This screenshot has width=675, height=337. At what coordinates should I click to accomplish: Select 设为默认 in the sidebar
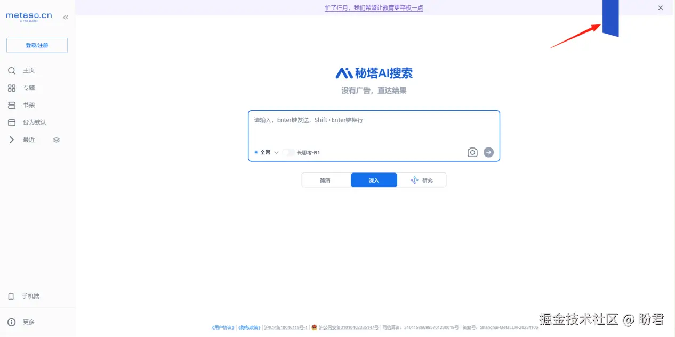tap(35, 122)
